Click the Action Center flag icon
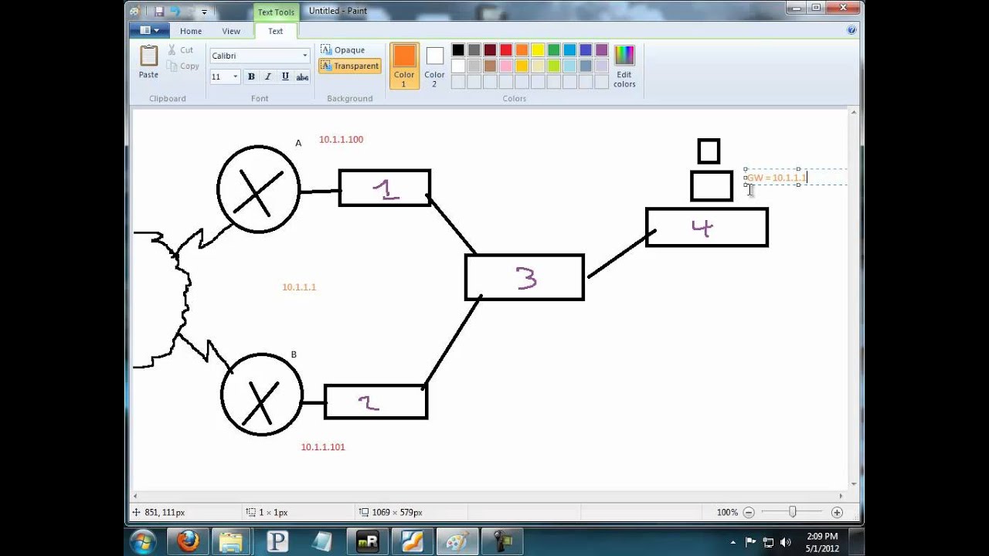 point(749,542)
